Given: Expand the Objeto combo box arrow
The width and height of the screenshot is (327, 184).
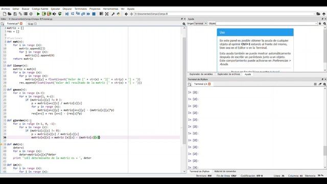Looking at the screenshot, I should click(316, 24).
